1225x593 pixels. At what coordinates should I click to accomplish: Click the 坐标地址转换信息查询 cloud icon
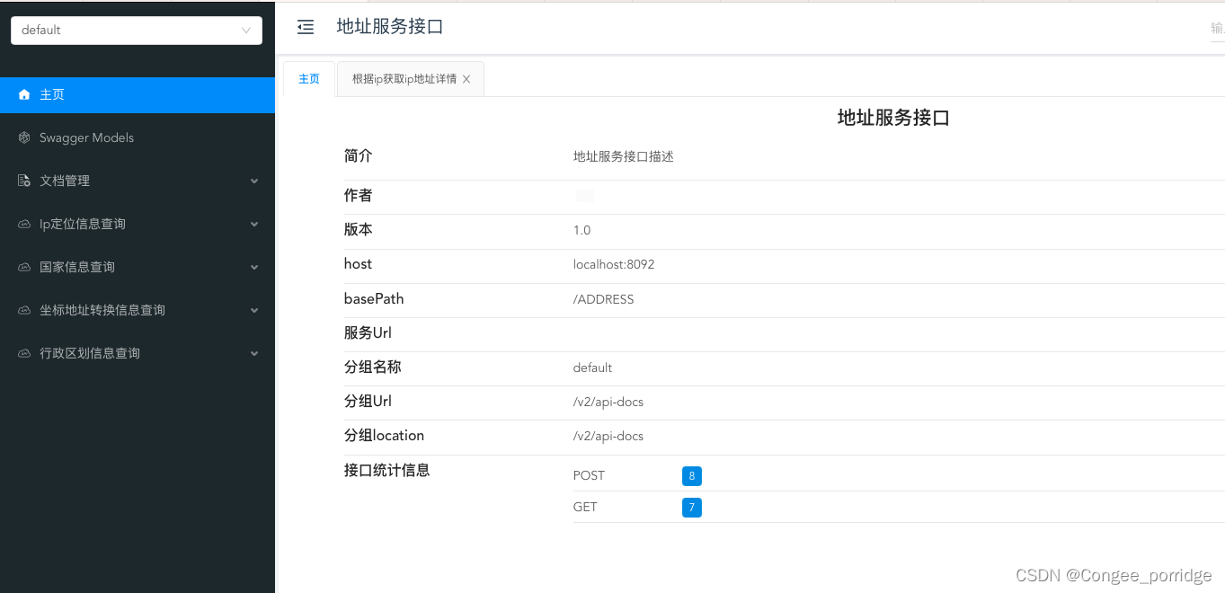click(x=22, y=310)
